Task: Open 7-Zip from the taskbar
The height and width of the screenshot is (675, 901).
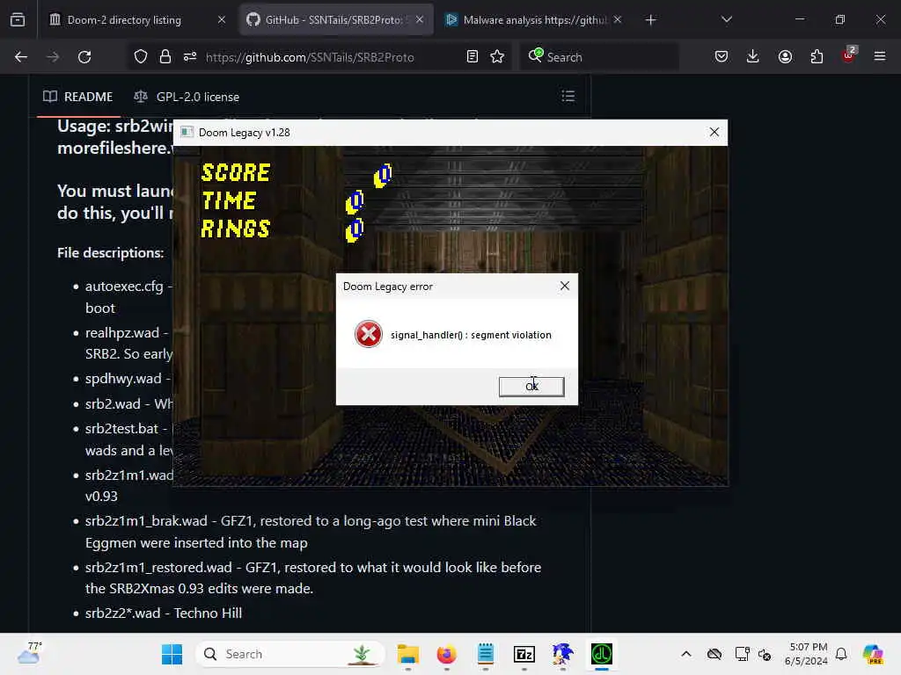Action: click(x=524, y=654)
